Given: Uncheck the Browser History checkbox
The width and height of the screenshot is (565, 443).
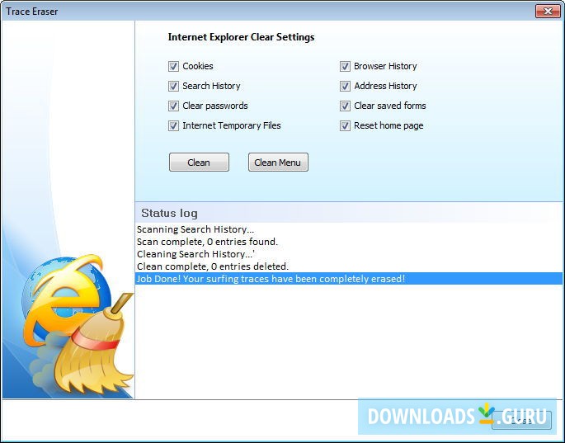Looking at the screenshot, I should coord(345,66).
